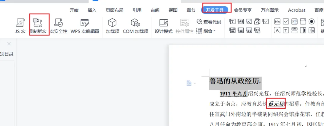Insert ActiveX check box control

tap(286, 21)
